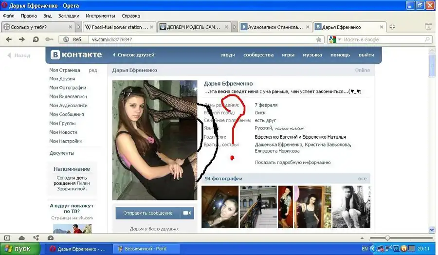Switch to the Paint window in the taskbar

[144, 249]
